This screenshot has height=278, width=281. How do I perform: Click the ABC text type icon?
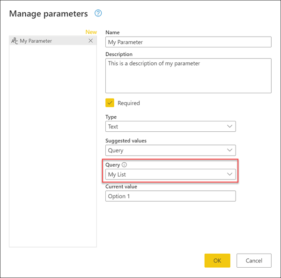15,41
